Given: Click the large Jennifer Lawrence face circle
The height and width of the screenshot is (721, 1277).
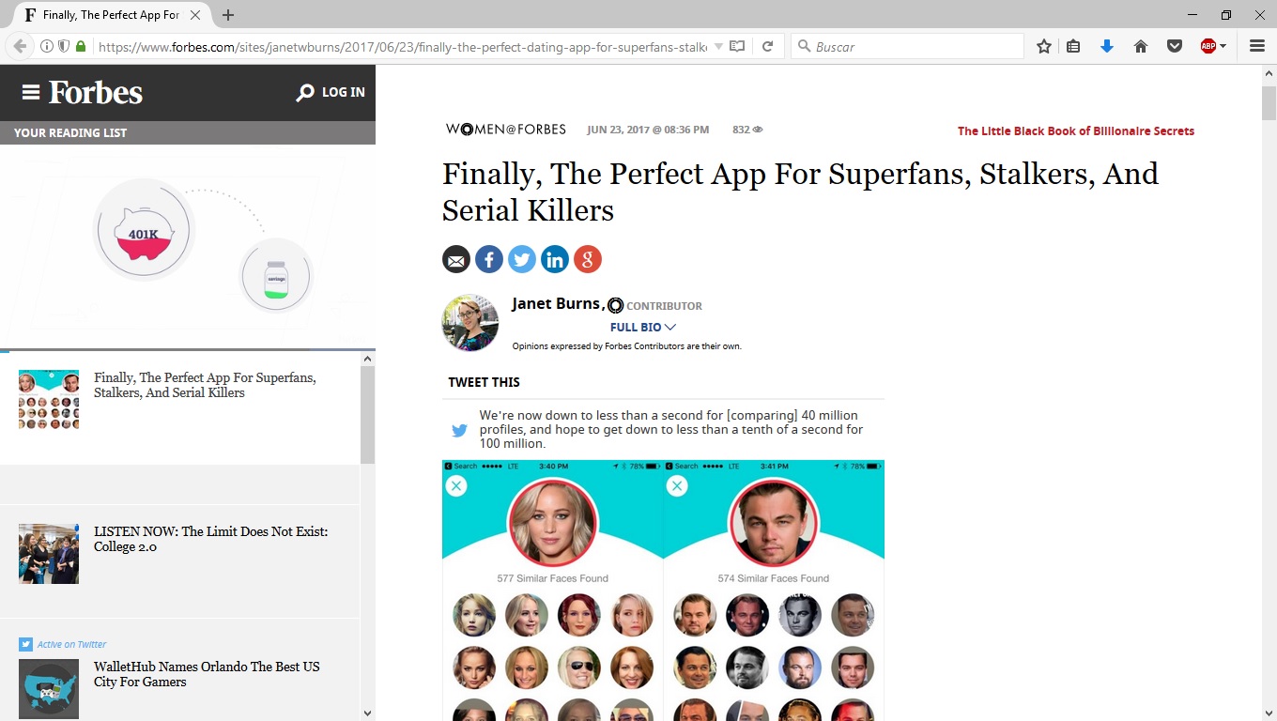Looking at the screenshot, I should (552, 522).
